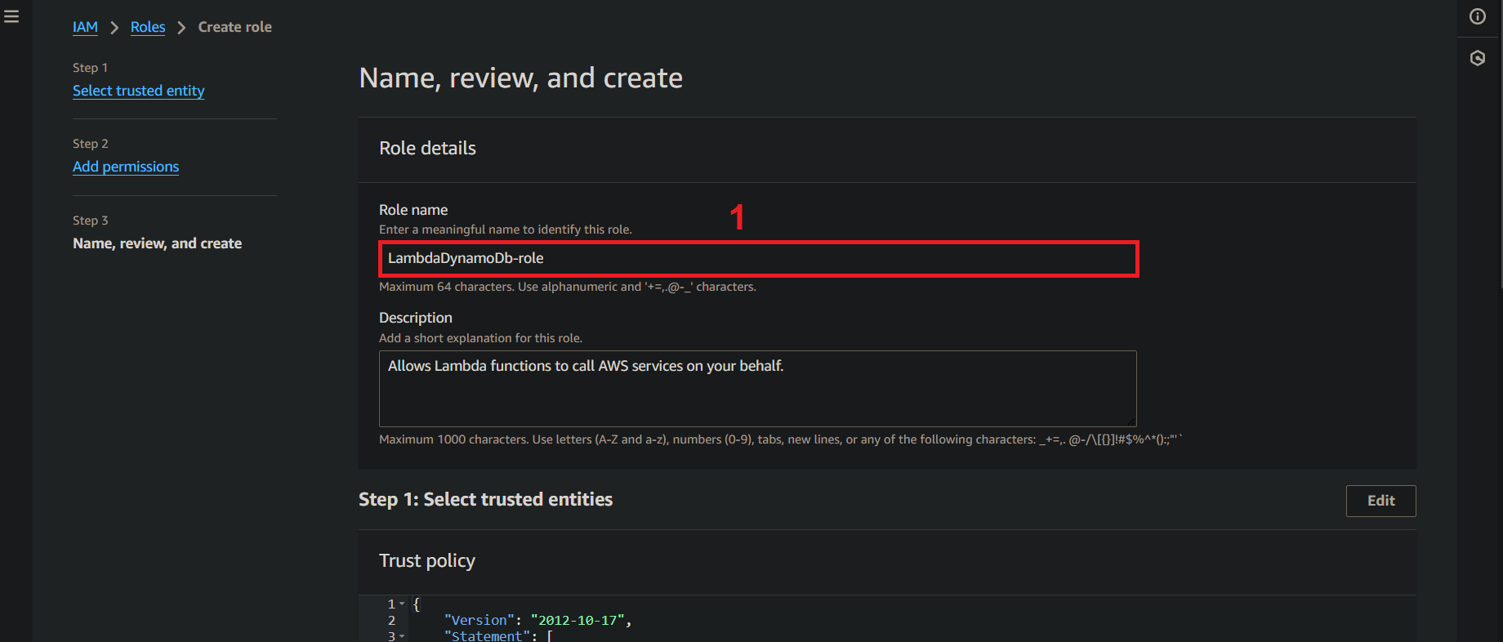Click the 'Trust policy' heading
1503x642 pixels.
tap(427, 560)
